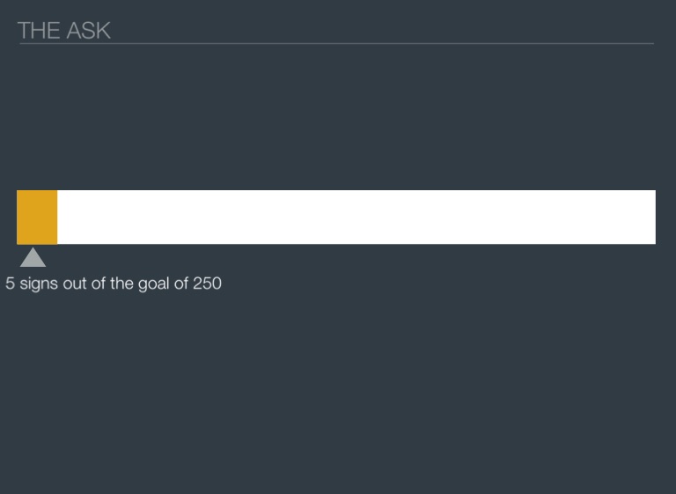The width and height of the screenshot is (676, 494).
Task: Click the left edge of the orange segment
Action: click(18, 217)
